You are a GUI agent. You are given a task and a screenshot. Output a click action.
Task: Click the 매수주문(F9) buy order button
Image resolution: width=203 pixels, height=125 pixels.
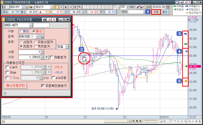click(16, 86)
